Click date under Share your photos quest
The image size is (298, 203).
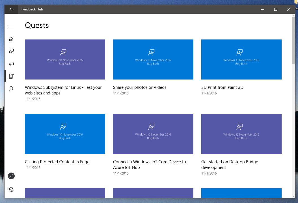pos(121,93)
